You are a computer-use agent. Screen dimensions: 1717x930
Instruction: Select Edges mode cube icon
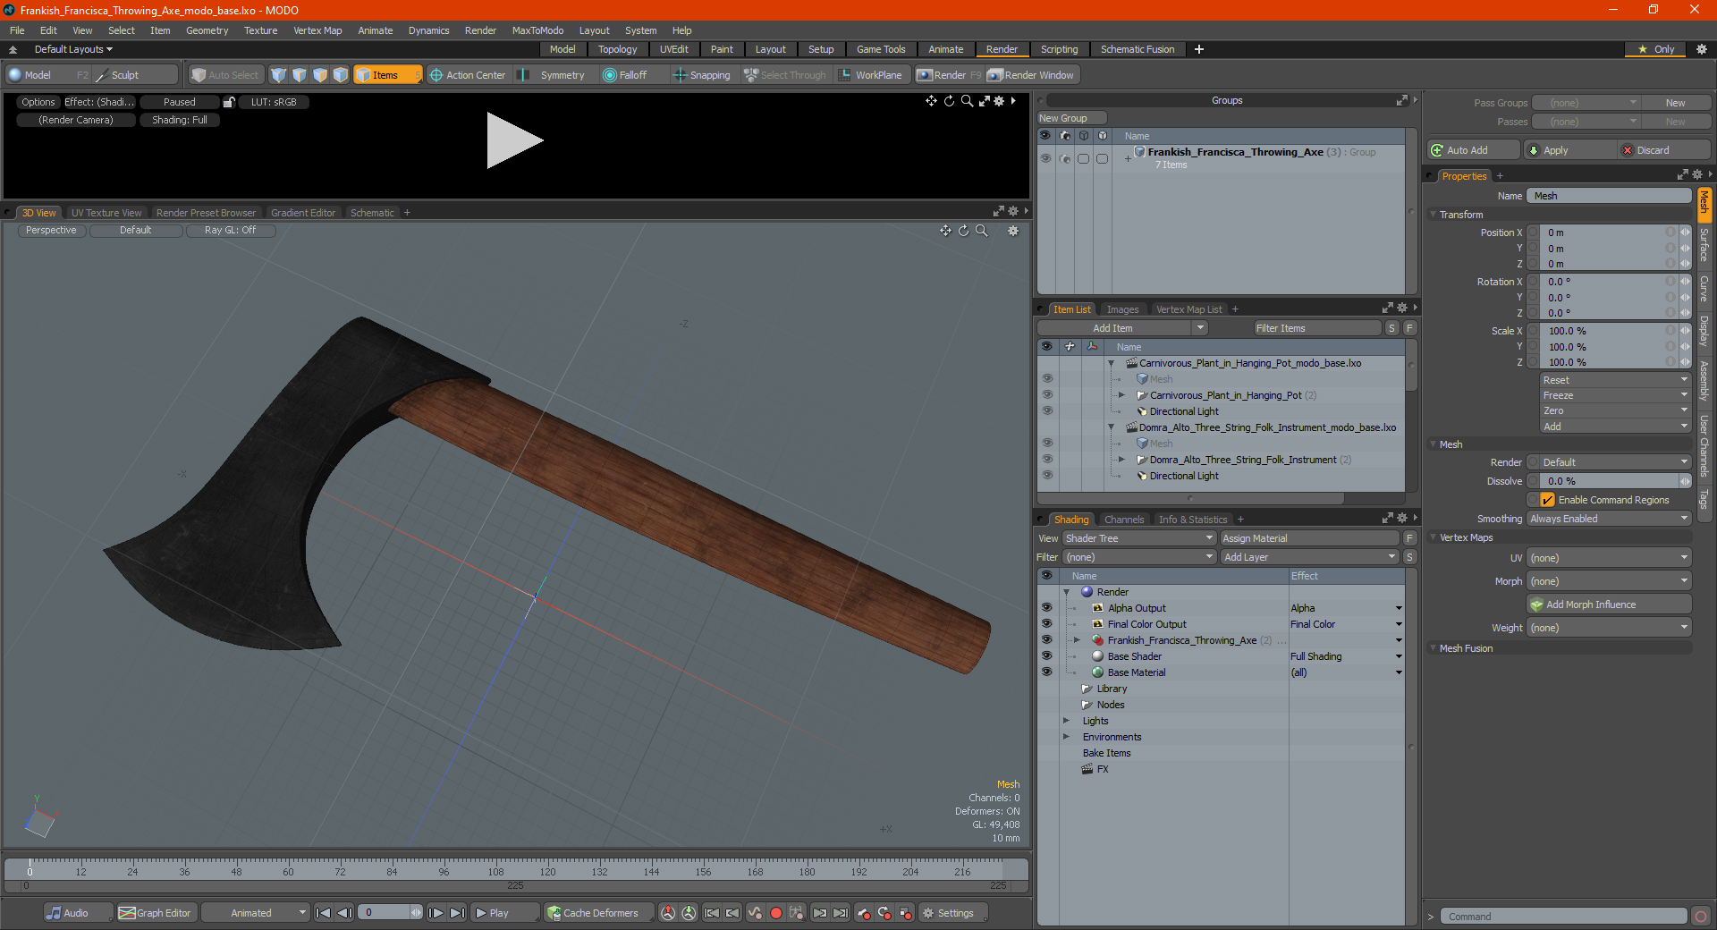pos(300,75)
